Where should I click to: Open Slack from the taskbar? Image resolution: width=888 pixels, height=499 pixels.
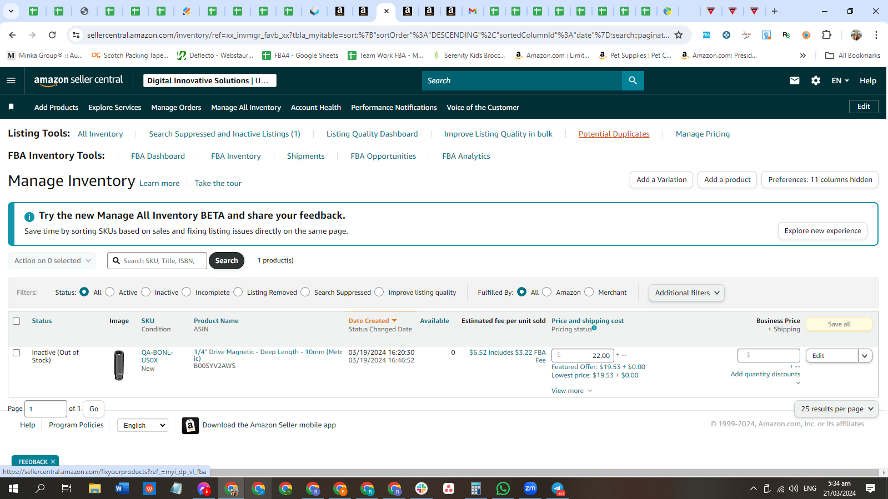click(422, 488)
